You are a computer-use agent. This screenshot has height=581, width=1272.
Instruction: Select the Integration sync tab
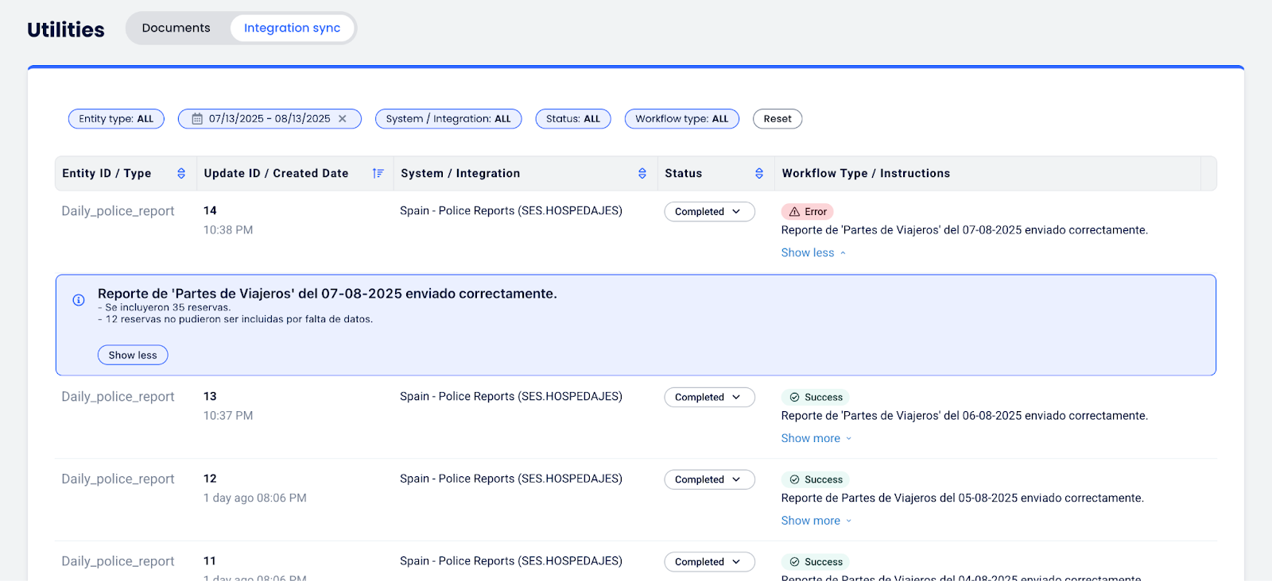(292, 28)
